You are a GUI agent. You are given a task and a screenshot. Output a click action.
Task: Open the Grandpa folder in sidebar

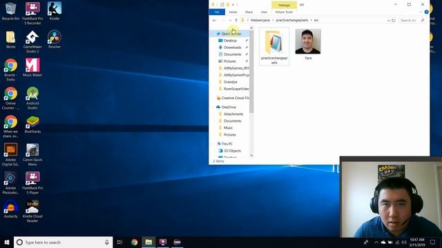pyautogui.click(x=230, y=82)
